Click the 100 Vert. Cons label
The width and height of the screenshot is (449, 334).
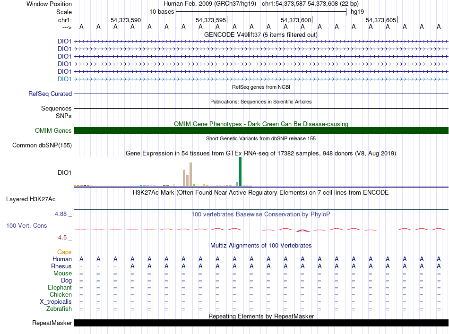[26, 226]
